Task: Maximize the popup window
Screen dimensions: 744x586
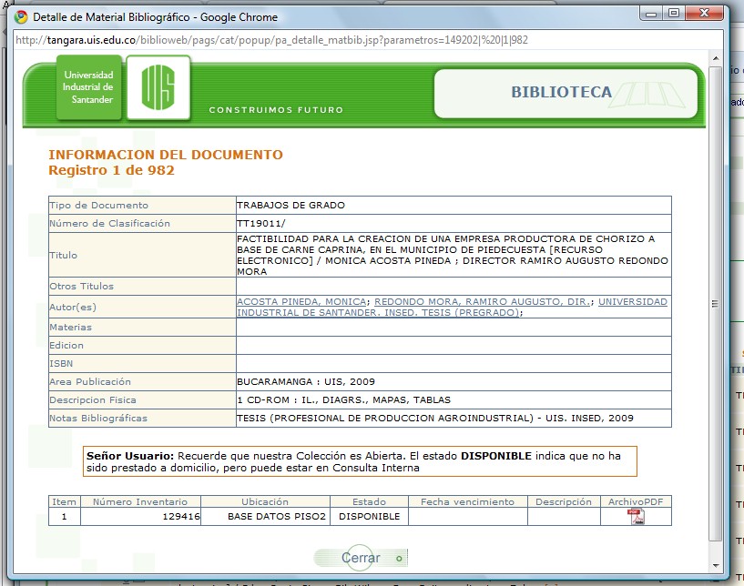Action: (x=674, y=13)
